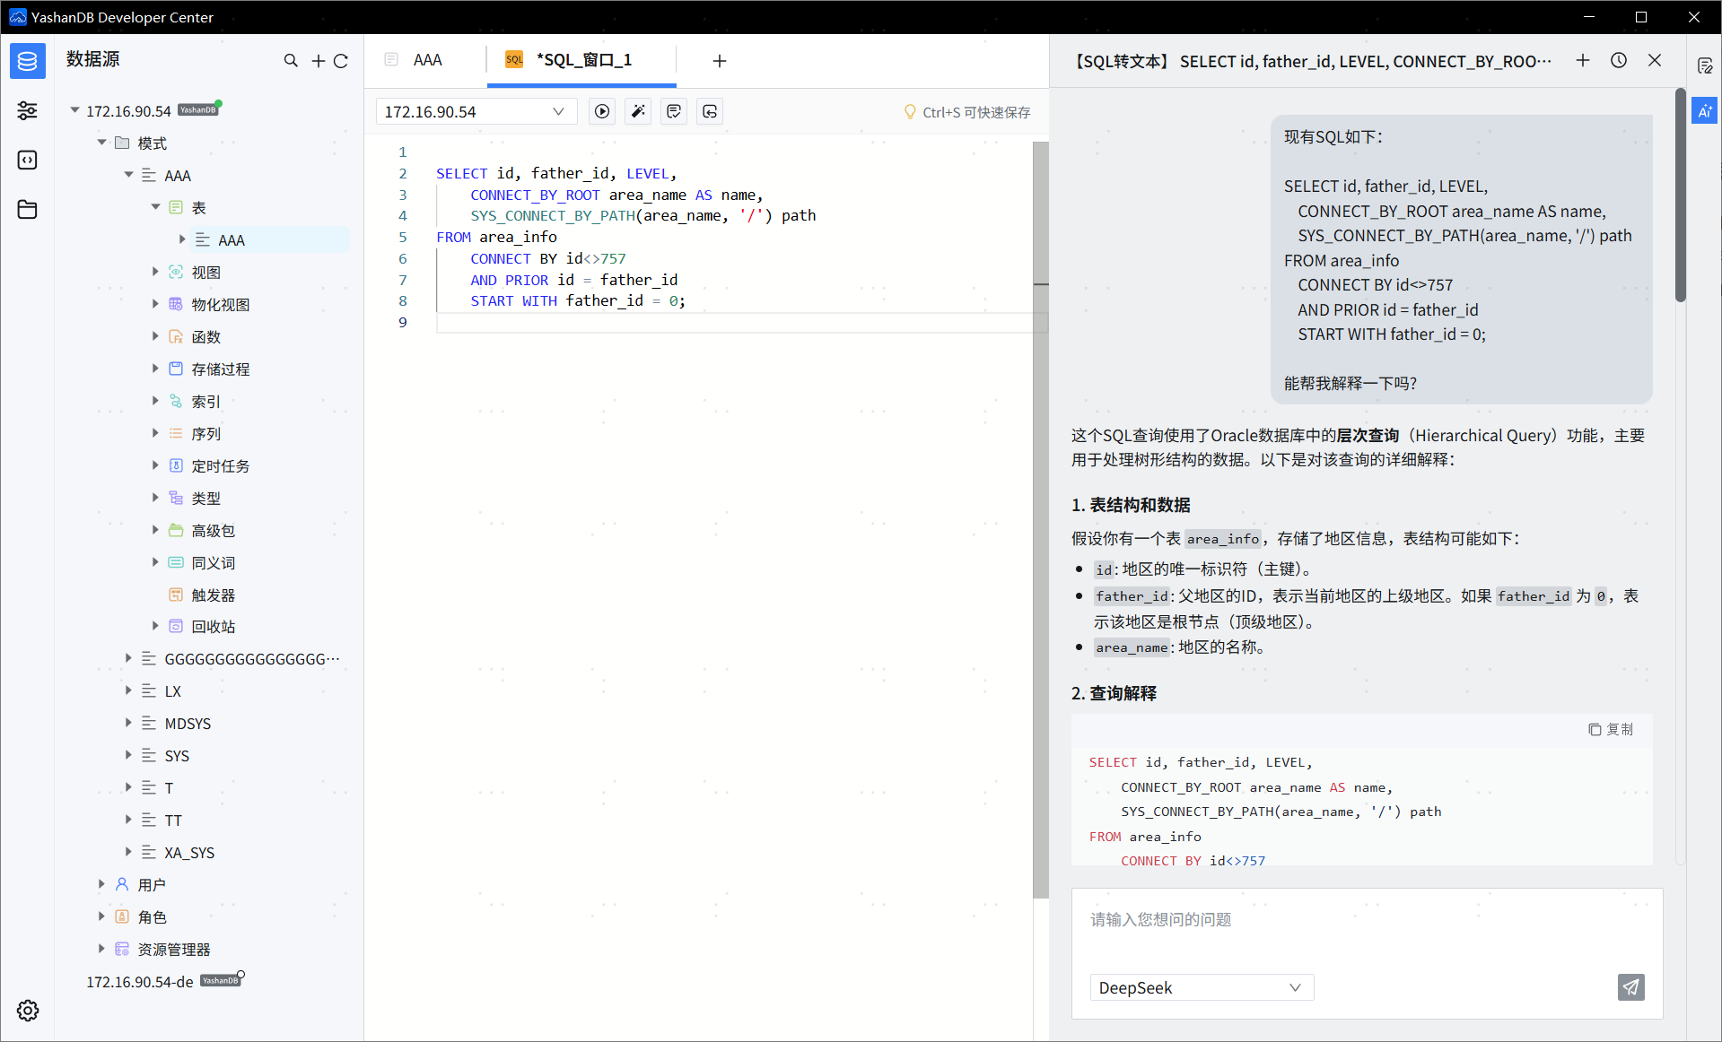This screenshot has width=1722, height=1042.
Task: Open the DeepSeek model dropdown
Action: [1202, 987]
